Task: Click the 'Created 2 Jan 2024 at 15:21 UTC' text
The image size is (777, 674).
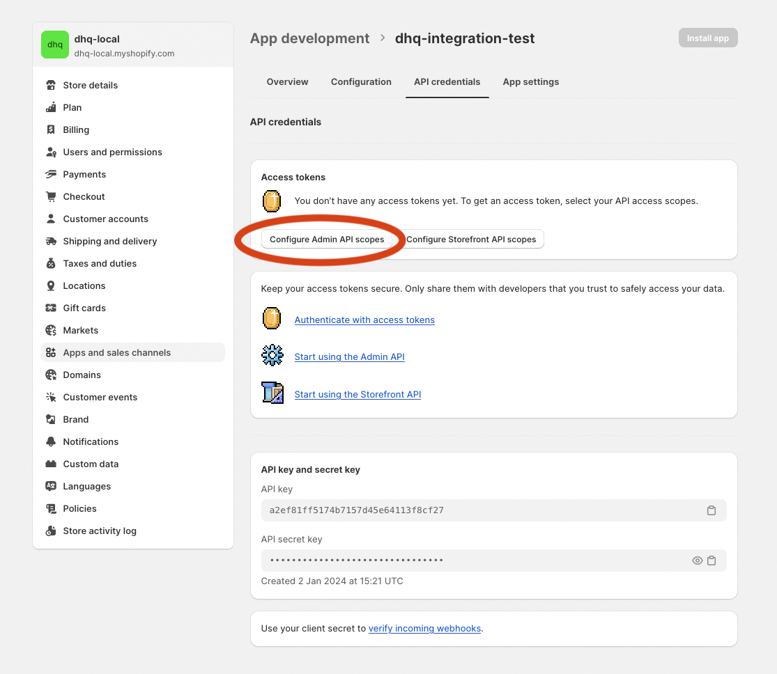Action: pyautogui.click(x=332, y=581)
